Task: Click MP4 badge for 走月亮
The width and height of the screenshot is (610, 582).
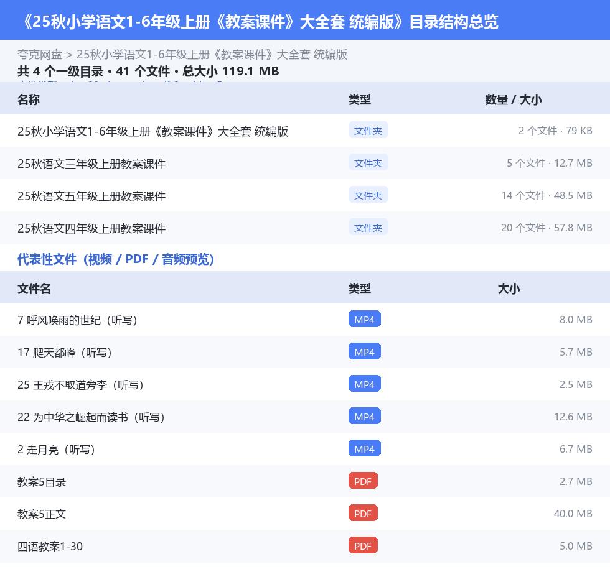Action: 365,448
